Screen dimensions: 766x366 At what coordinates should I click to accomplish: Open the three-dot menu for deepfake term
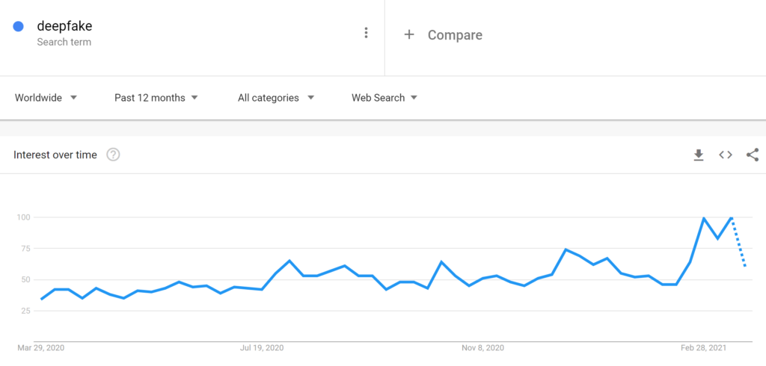(x=366, y=33)
